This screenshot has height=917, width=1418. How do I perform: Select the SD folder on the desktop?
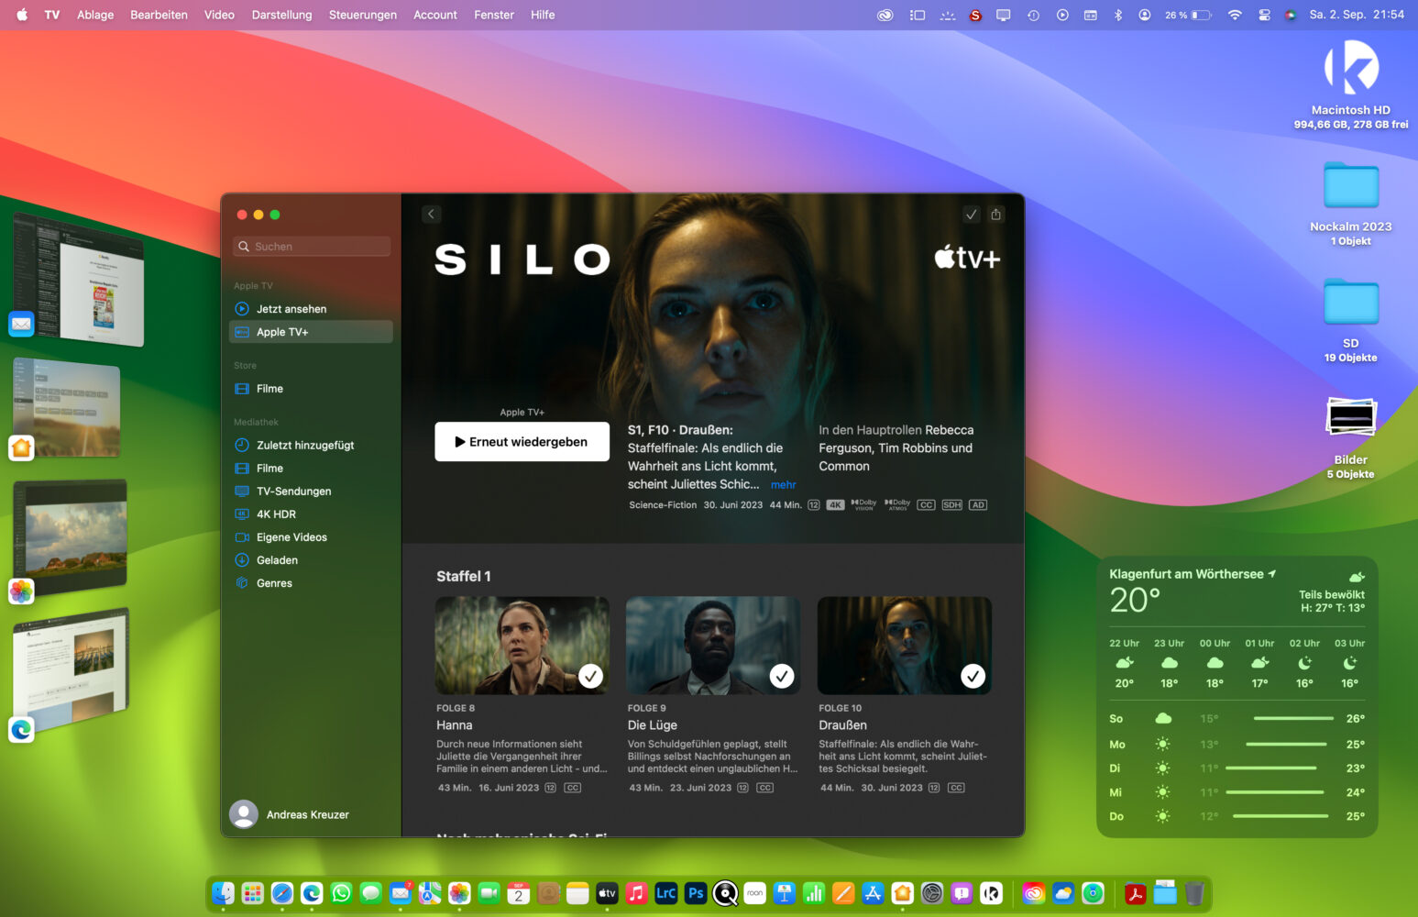click(1351, 302)
